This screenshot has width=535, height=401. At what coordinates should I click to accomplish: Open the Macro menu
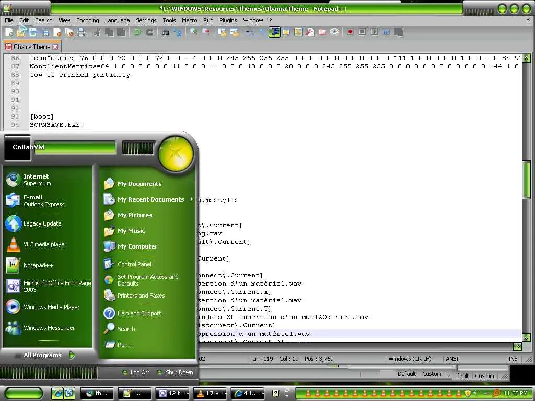pyautogui.click(x=189, y=20)
